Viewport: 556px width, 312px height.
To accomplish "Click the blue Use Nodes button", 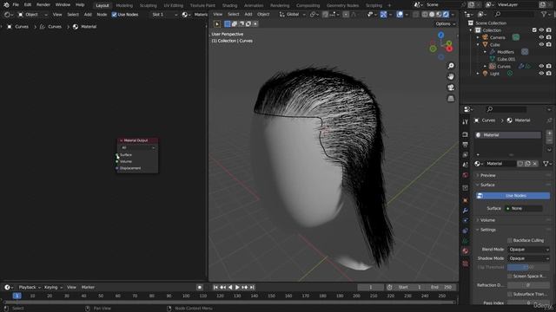I will [513, 196].
